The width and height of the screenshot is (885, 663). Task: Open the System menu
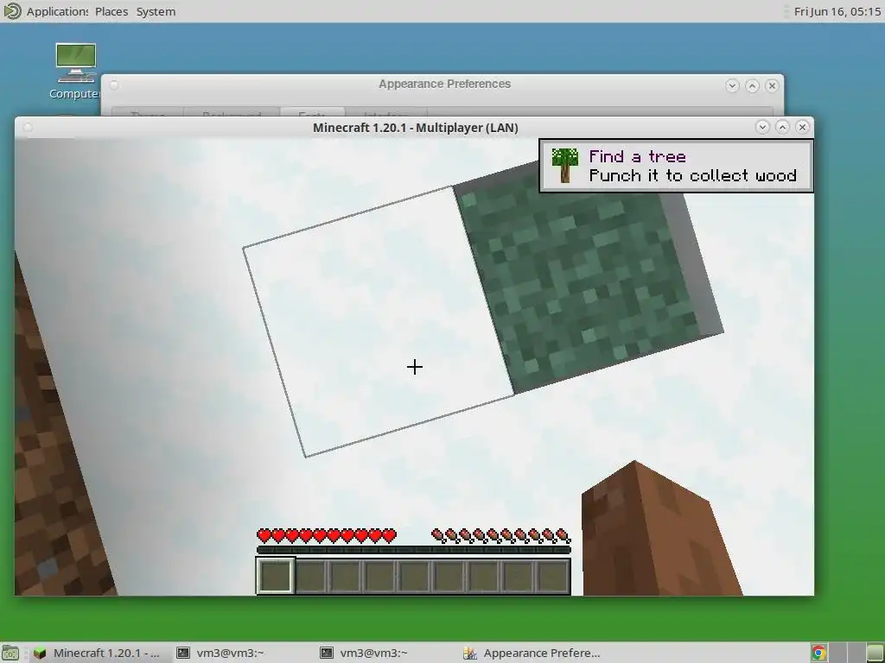[x=156, y=11]
